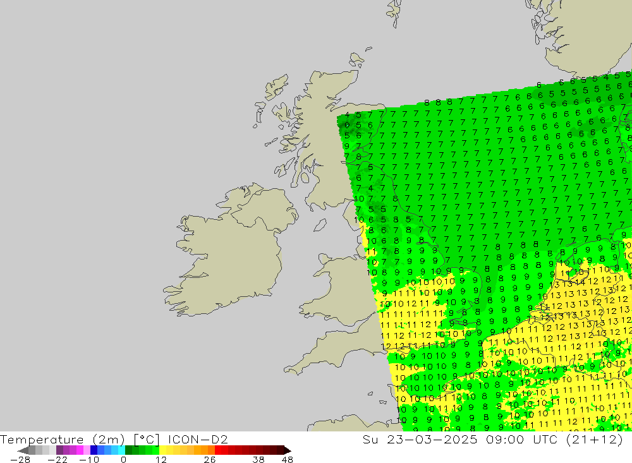Click the dark blue swatch in the legend
The height and width of the screenshot is (463, 632).
94,450
